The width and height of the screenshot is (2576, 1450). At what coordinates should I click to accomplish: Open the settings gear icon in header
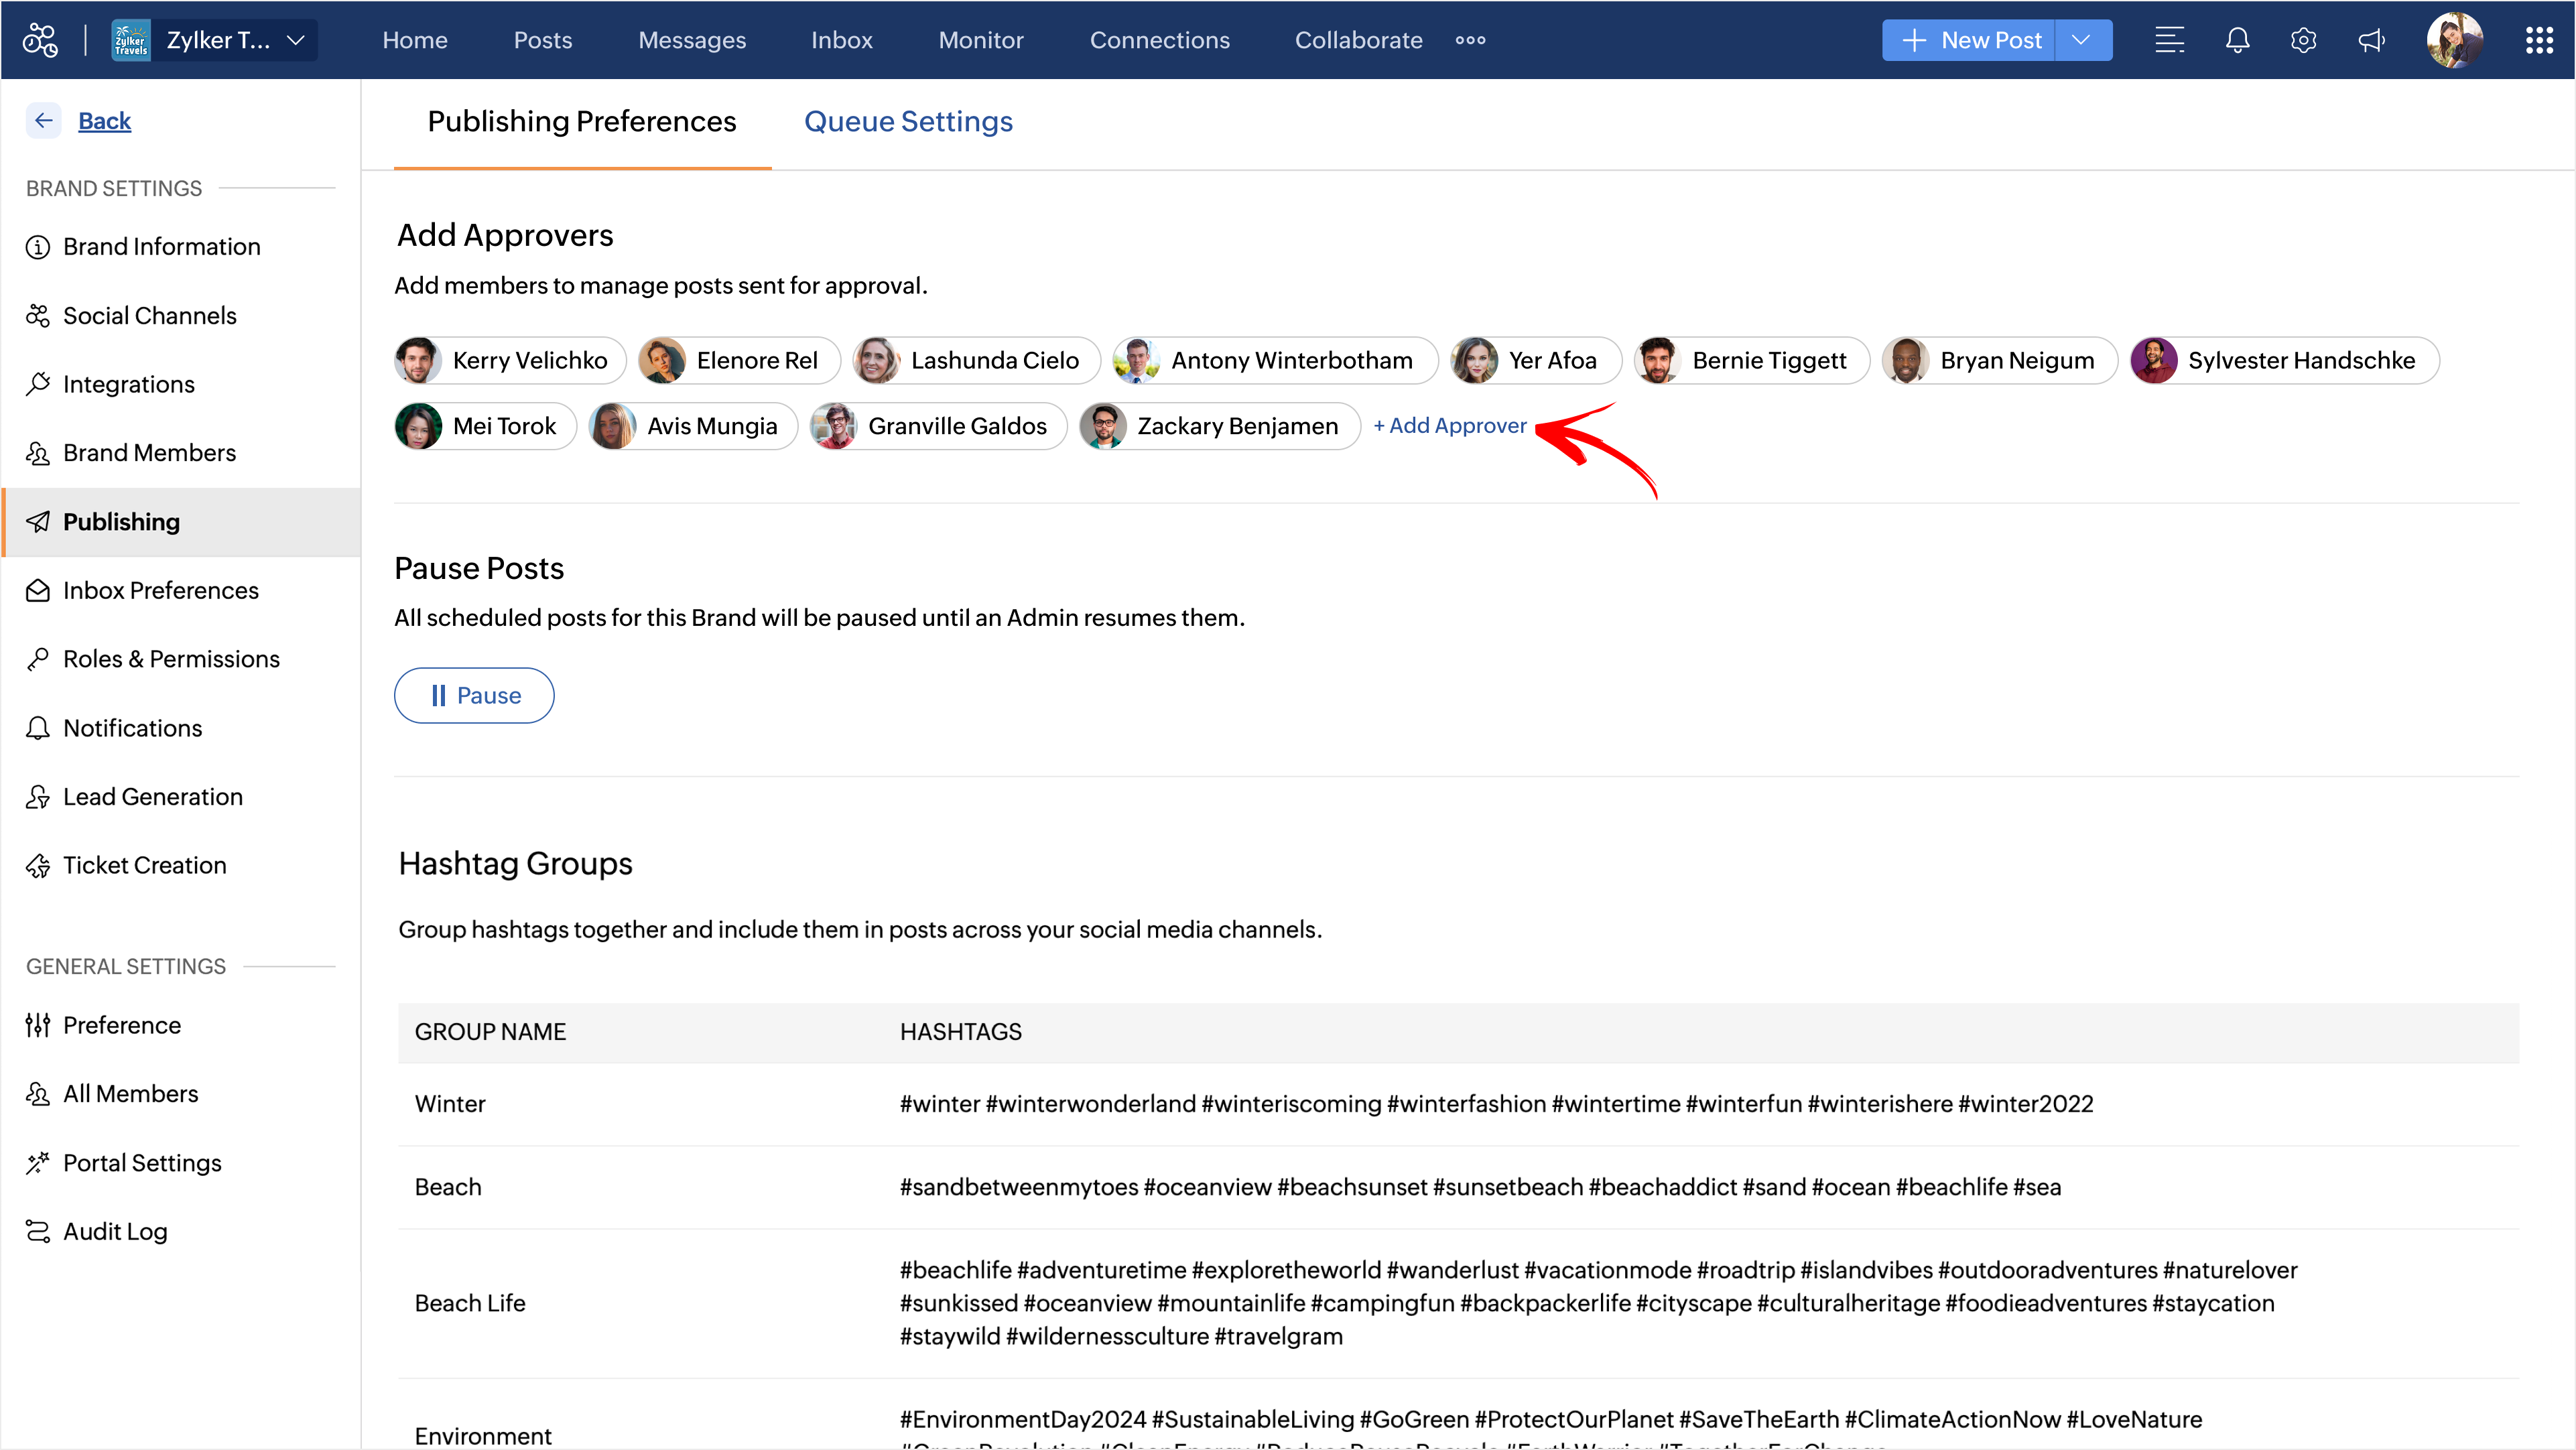tap(2303, 40)
